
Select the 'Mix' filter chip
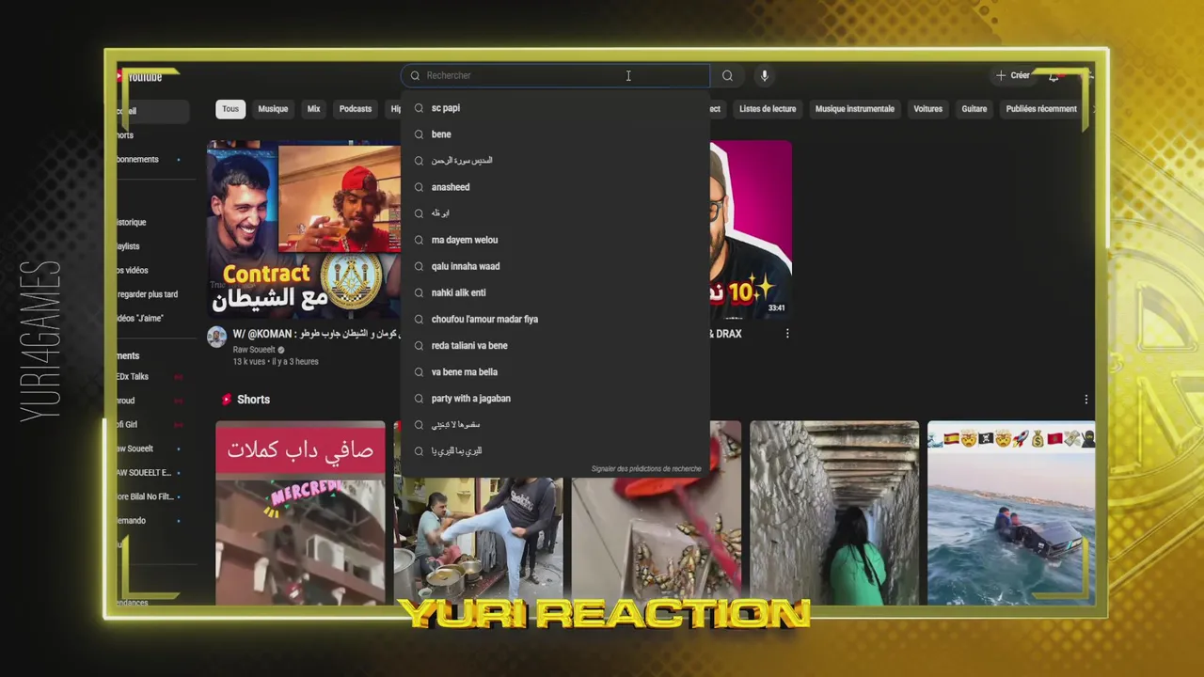click(313, 109)
